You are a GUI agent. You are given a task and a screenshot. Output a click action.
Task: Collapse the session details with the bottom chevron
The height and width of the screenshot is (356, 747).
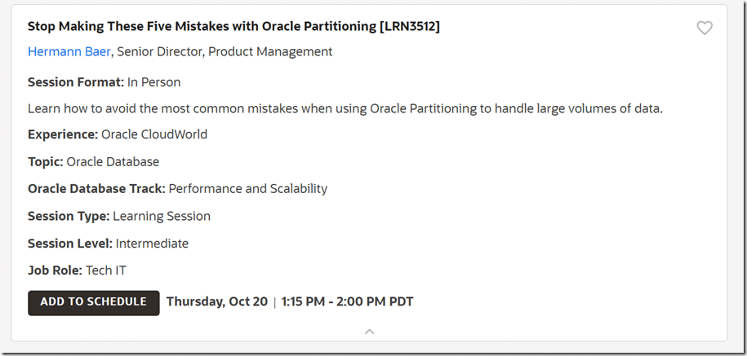370,332
